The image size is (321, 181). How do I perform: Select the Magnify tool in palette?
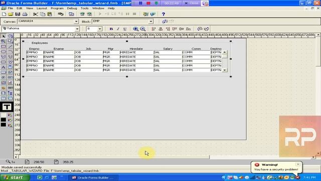click(4, 41)
